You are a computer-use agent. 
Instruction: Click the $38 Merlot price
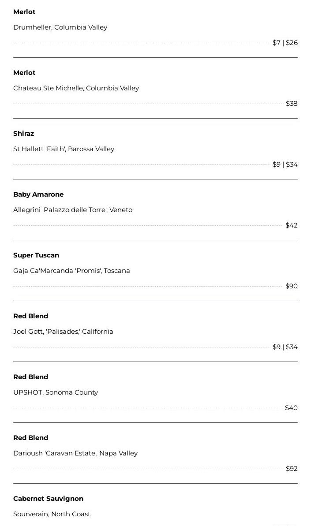click(x=292, y=103)
